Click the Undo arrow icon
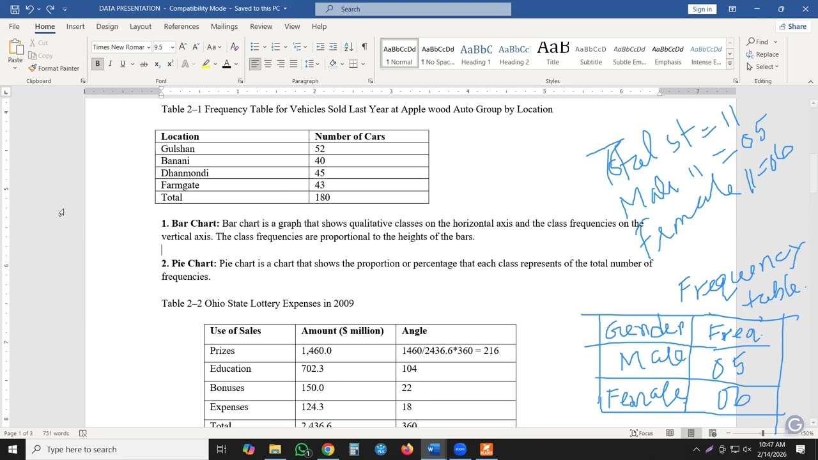 tap(29, 9)
